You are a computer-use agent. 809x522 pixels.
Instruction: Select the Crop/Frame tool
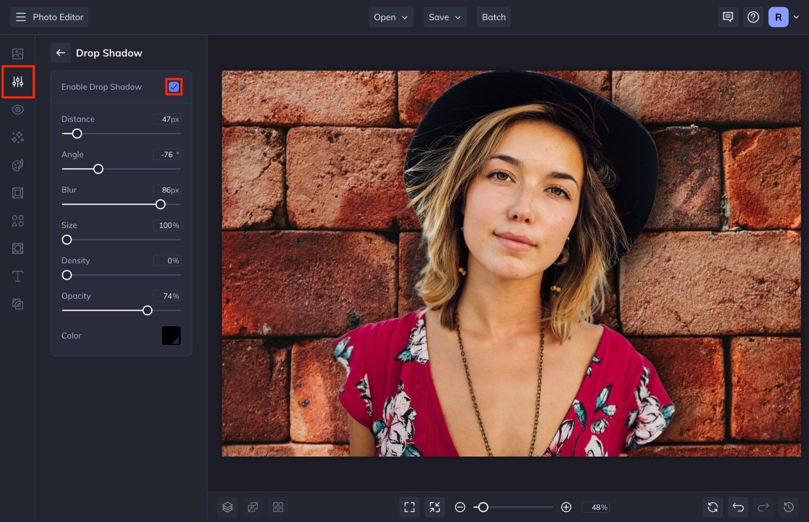18,193
